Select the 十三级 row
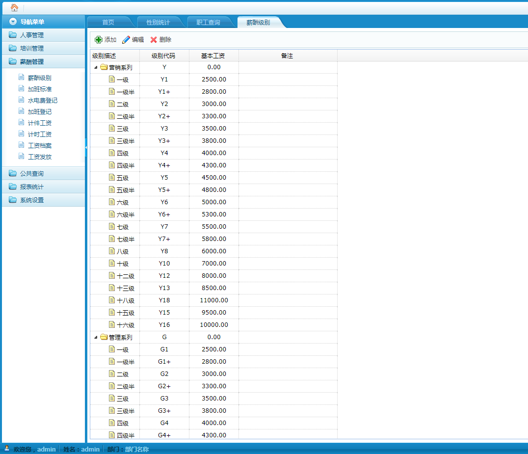 tap(213, 288)
